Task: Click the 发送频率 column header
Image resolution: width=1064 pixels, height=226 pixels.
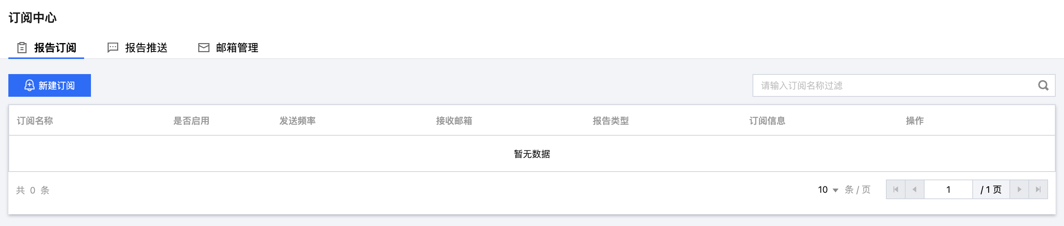Action: point(297,121)
